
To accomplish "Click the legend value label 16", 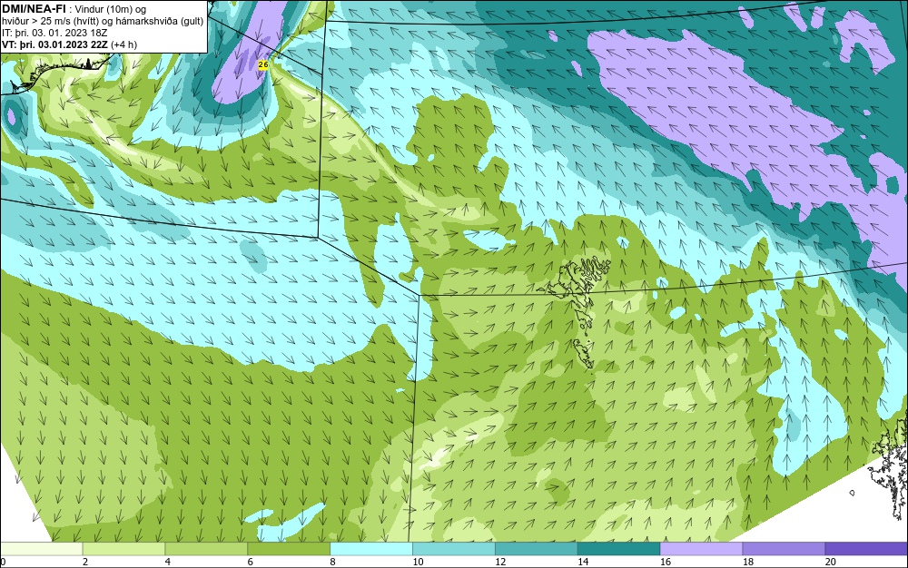I will coord(666,562).
